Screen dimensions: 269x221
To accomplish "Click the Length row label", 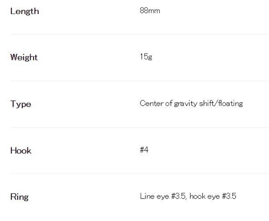I will pyautogui.click(x=24, y=11).
